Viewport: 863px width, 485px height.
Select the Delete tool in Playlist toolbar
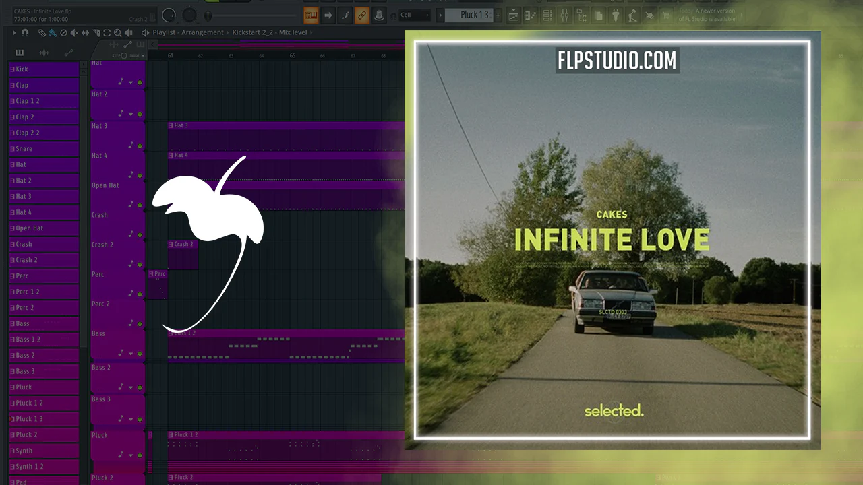pos(63,32)
